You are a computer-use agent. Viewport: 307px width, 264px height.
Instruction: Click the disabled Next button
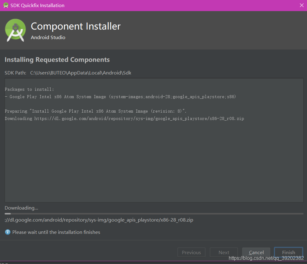[224, 252]
